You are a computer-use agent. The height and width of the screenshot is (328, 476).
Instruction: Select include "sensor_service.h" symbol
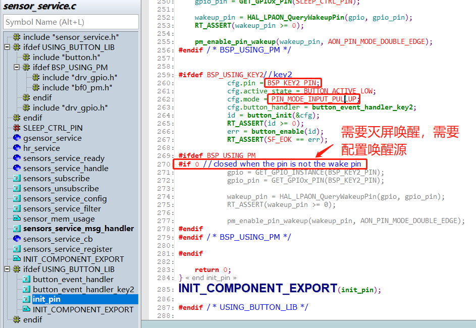click(71, 37)
